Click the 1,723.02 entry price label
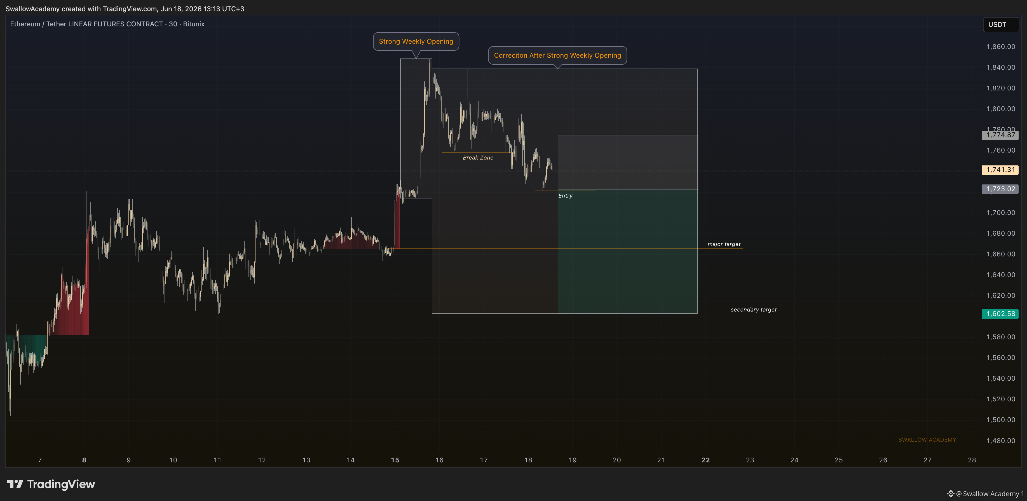 click(1000, 189)
